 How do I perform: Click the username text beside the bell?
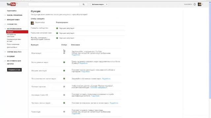click(188, 4)
